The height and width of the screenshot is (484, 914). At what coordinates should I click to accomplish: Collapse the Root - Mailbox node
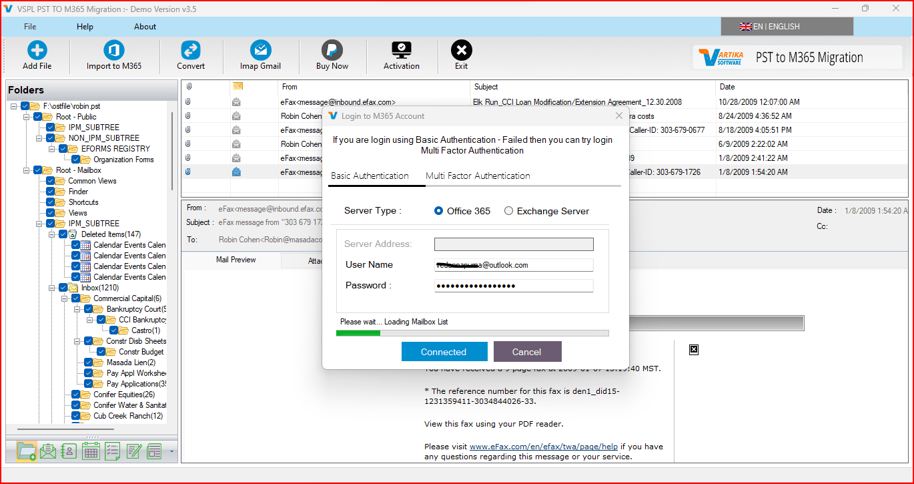click(x=27, y=170)
